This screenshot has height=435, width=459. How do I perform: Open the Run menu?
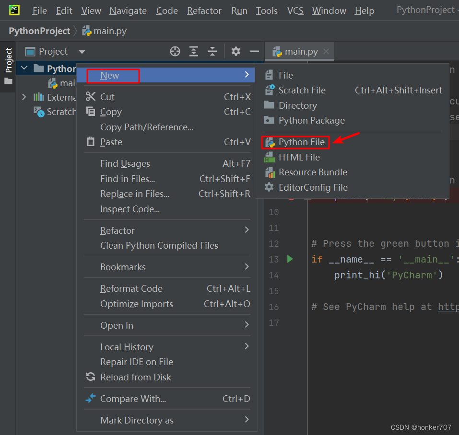239,11
